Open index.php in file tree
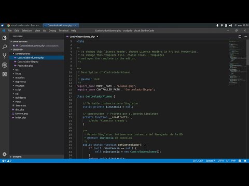Viewport: 249px width, 186px height. 37,118
